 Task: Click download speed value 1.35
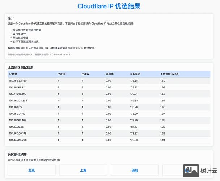pyautogui.click(x=163, y=120)
